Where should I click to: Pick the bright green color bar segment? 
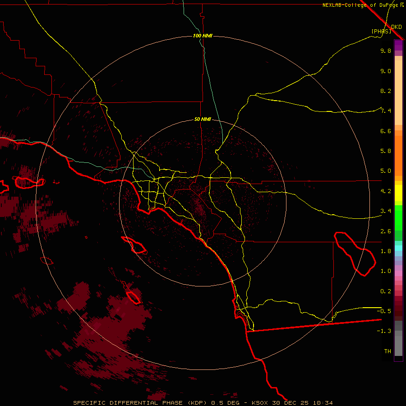(398, 217)
